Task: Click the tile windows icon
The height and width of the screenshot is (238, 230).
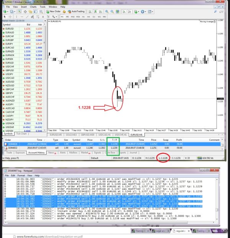Action: tap(117, 12)
